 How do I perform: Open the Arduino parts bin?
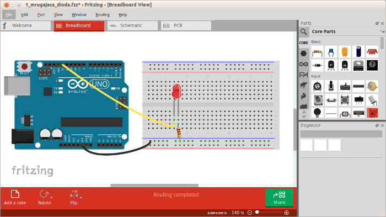pyautogui.click(x=303, y=64)
